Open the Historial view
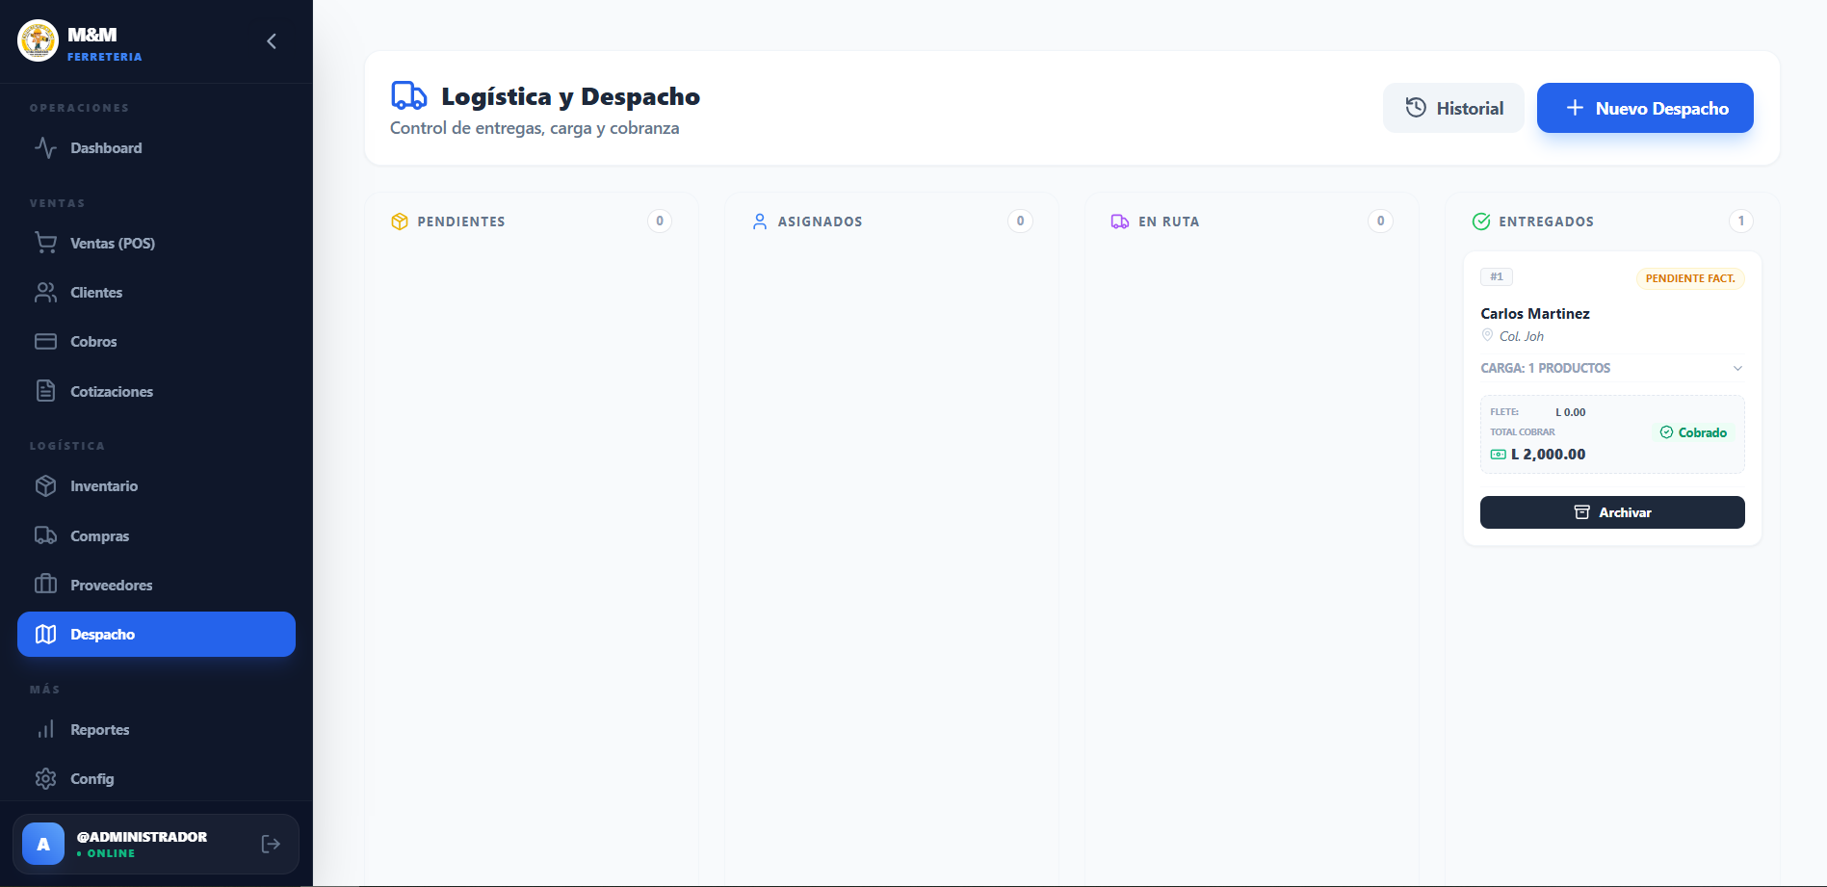The image size is (1827, 887). click(1452, 108)
